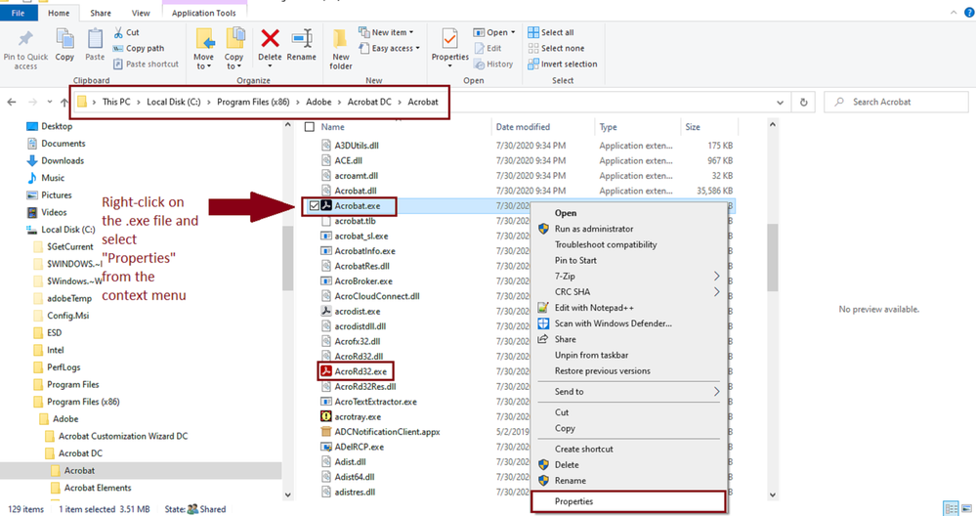The width and height of the screenshot is (976, 516).
Task: Click Invert selection in ribbon
Action: (x=562, y=64)
